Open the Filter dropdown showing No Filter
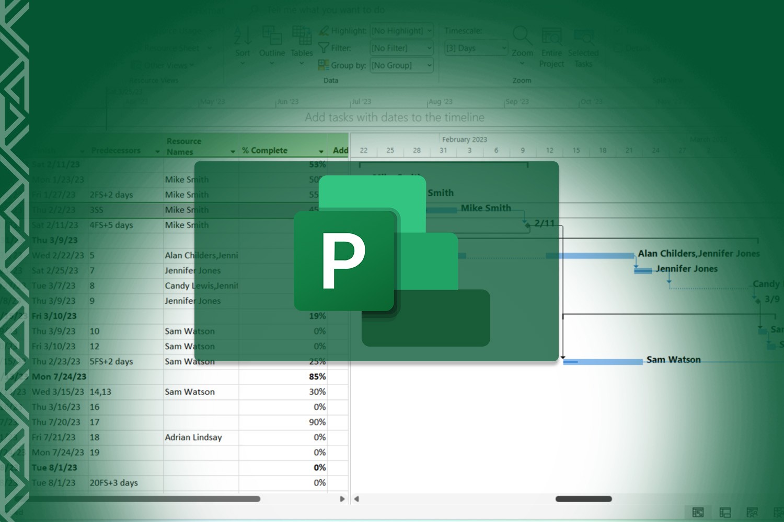The height and width of the screenshot is (522, 784). tap(401, 48)
